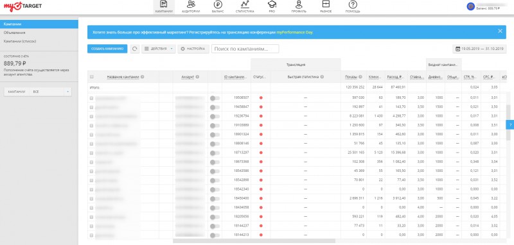
Task: Click the vertical scrollbar beside the table
Action: pos(508,122)
